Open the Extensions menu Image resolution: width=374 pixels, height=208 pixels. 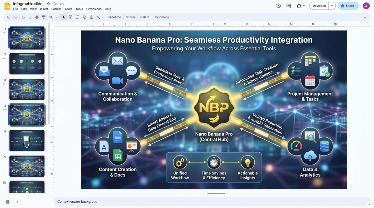click(x=94, y=9)
